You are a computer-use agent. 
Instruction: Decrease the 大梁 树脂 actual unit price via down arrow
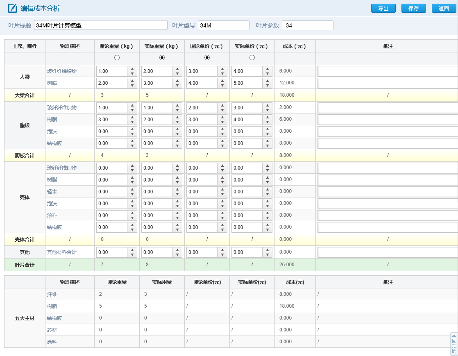pyautogui.click(x=267, y=86)
